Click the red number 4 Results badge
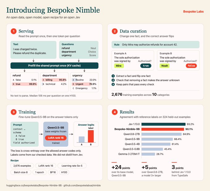 115,112
